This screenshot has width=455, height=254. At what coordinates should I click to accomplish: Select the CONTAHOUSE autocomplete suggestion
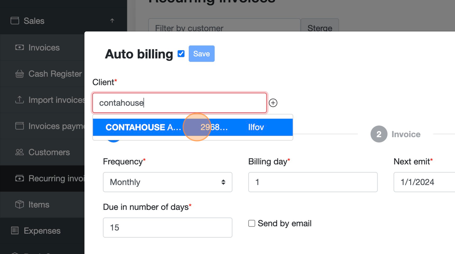coord(193,127)
